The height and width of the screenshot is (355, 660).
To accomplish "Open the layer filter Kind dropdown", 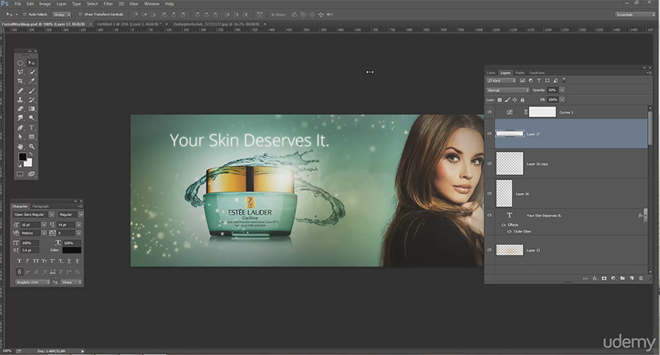I will [x=501, y=80].
